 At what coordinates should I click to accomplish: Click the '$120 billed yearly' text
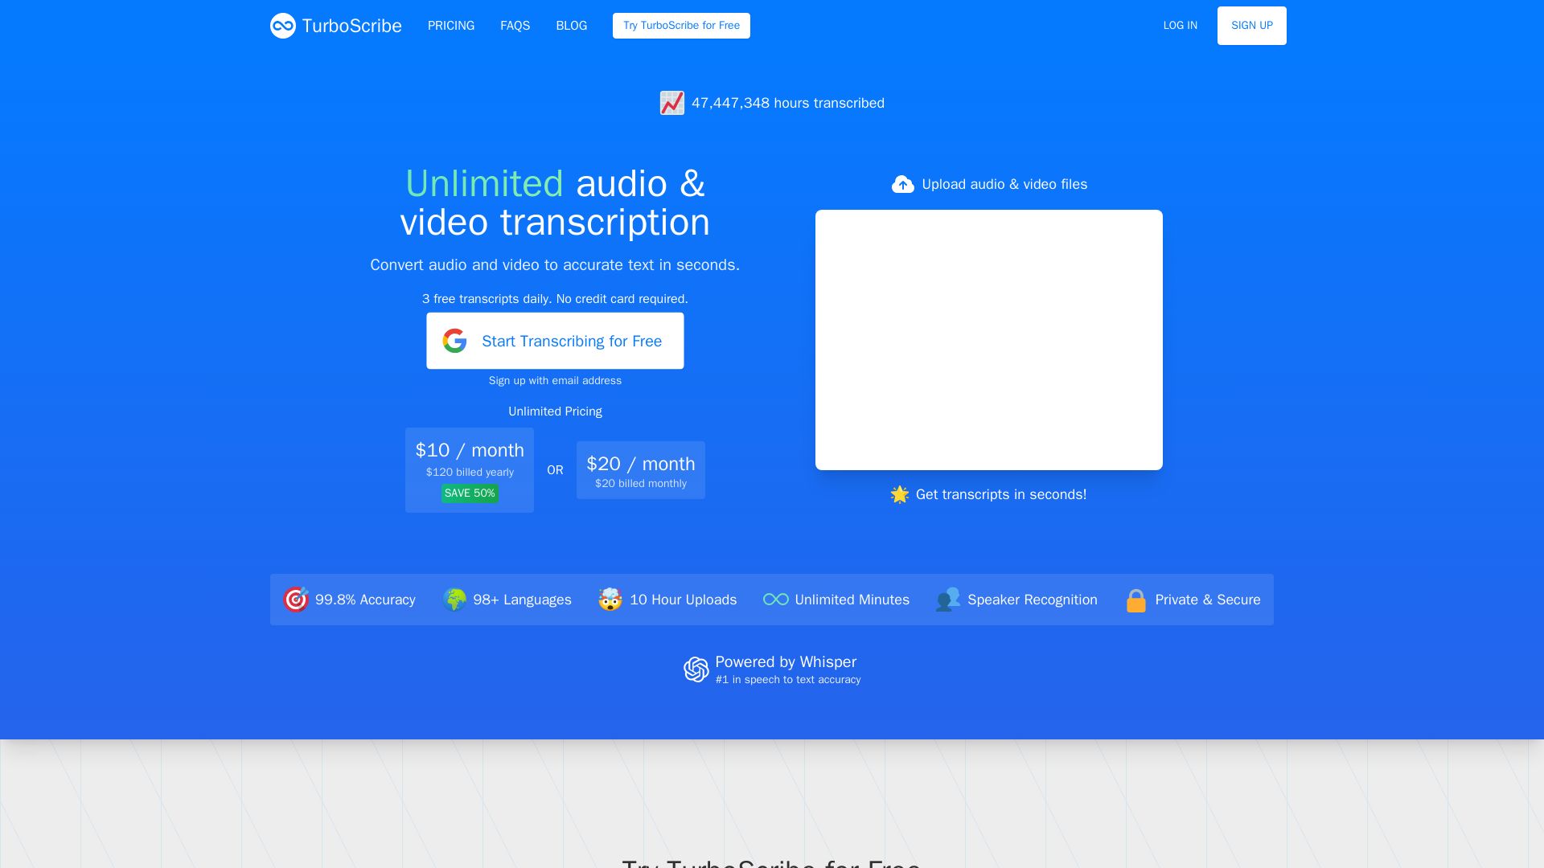pyautogui.click(x=470, y=473)
